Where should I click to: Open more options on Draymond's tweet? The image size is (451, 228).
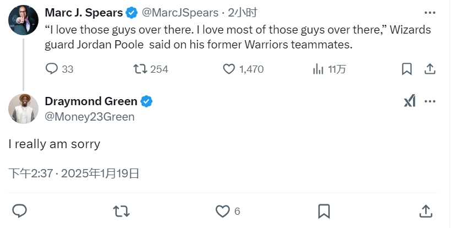point(430,101)
